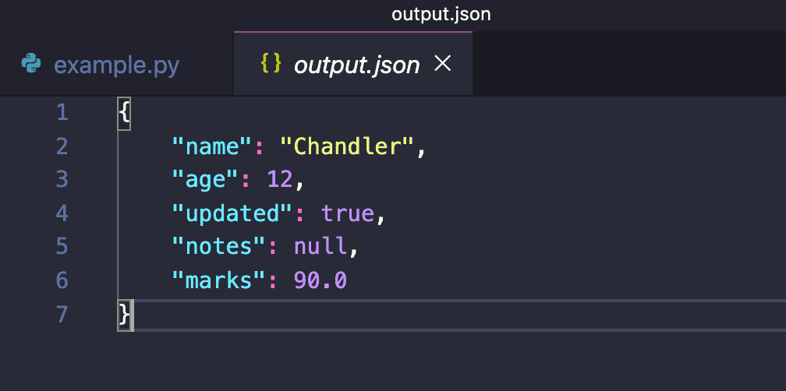The image size is (786, 391).
Task: Place cursor at the opening curly brace
Action: tap(125, 113)
